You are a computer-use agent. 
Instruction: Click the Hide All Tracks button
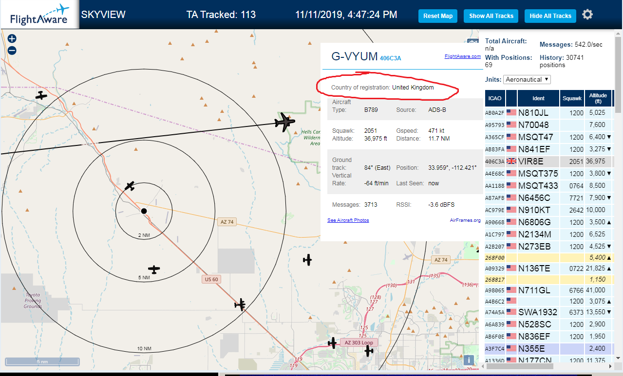pos(550,16)
